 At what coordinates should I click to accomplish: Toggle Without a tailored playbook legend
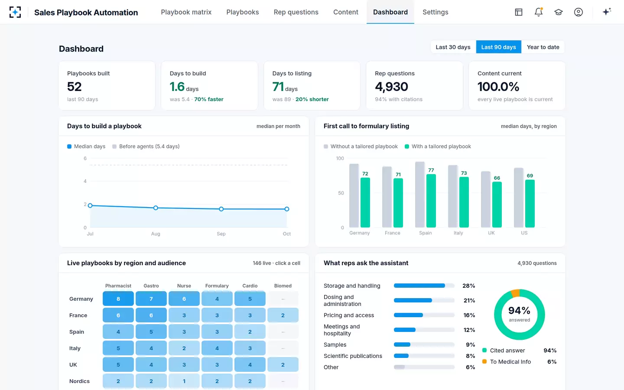point(361,146)
